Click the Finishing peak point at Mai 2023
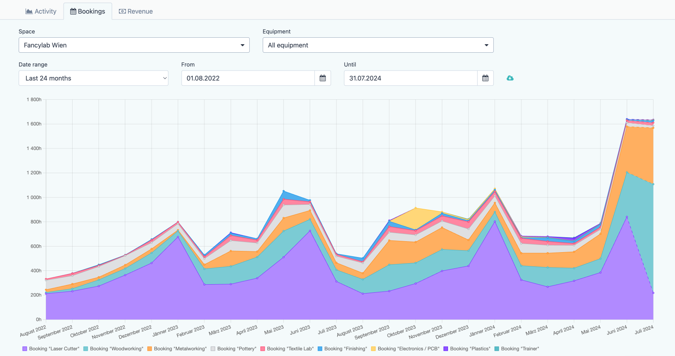The width and height of the screenshot is (675, 356). [283, 191]
